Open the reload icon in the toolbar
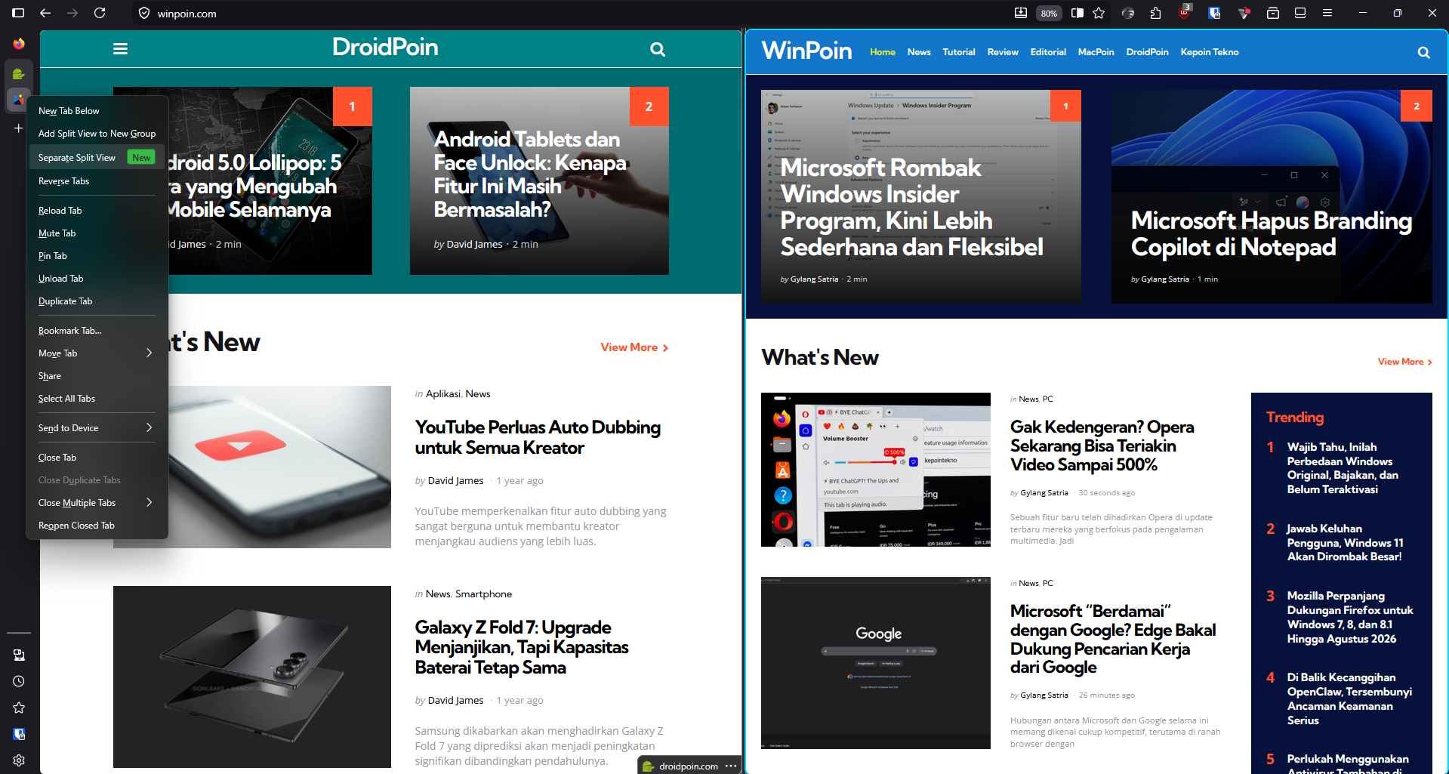Viewport: 1449px width, 774px height. 100,13
